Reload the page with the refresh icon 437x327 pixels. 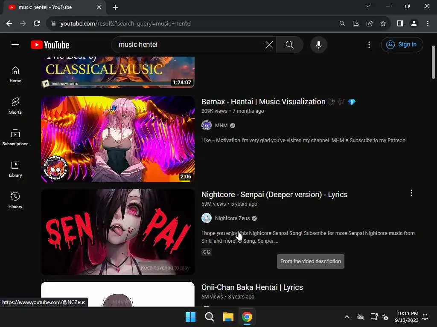pyautogui.click(x=37, y=24)
